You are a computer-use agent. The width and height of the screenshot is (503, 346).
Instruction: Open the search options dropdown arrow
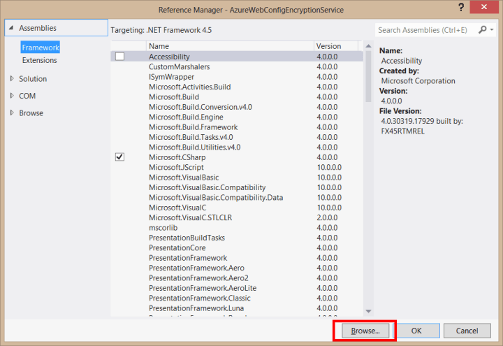pyautogui.click(x=490, y=30)
